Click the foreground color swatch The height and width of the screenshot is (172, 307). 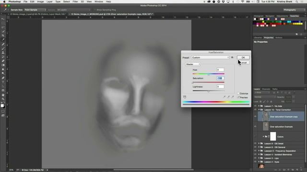point(2,106)
